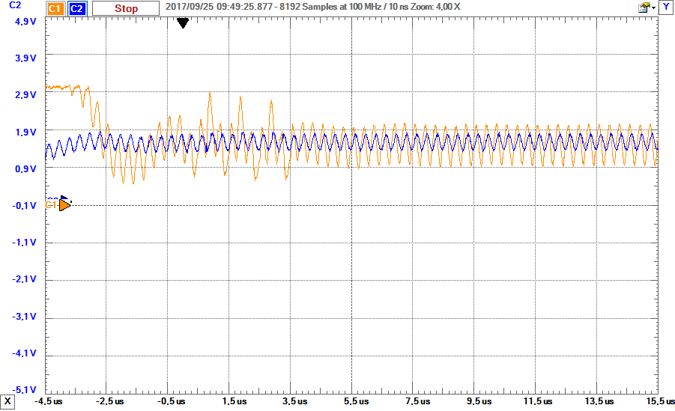Click the orange C1 zero-level arrow marker
Viewport: 675px width, 411px height.
64,205
